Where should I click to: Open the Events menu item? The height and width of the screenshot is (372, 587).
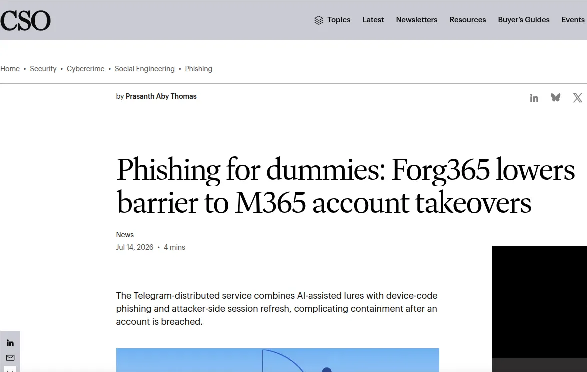573,20
